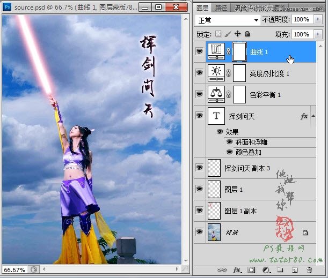Add a layer mask

pos(251,270)
